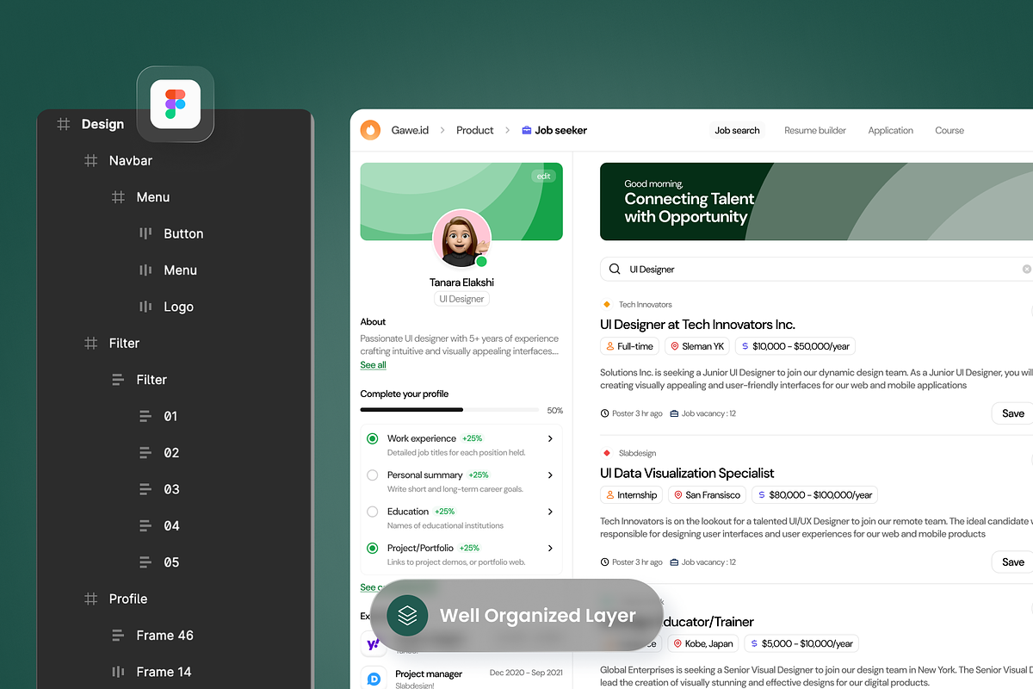This screenshot has width=1033, height=689.
Task: Go to Gawe.id in the breadcrumb
Action: point(410,130)
